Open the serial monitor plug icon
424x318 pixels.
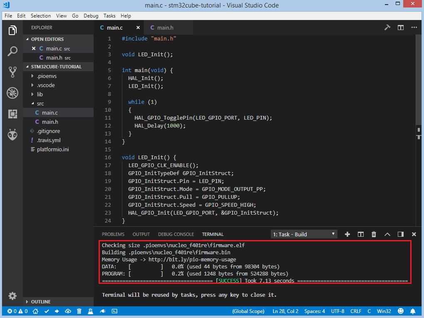103,311
